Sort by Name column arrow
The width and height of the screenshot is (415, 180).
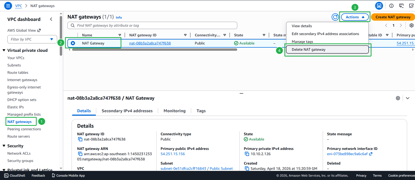click(x=120, y=35)
